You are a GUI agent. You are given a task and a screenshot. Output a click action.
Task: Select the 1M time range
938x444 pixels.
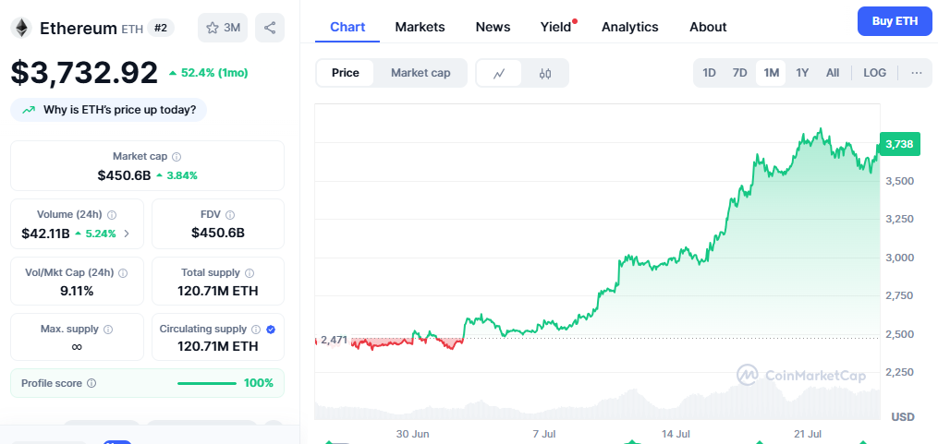[x=771, y=73]
